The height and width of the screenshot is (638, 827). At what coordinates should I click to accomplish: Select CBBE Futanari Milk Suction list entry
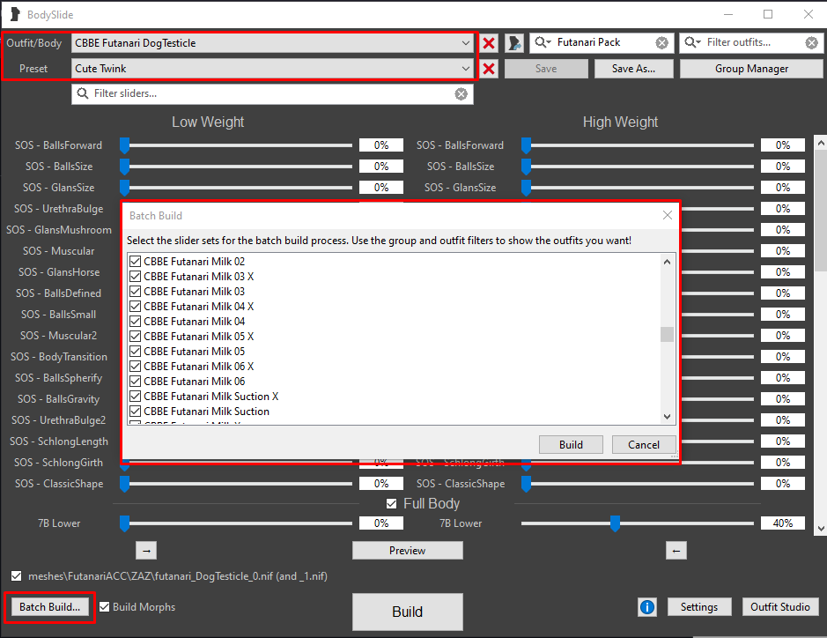[x=206, y=411]
